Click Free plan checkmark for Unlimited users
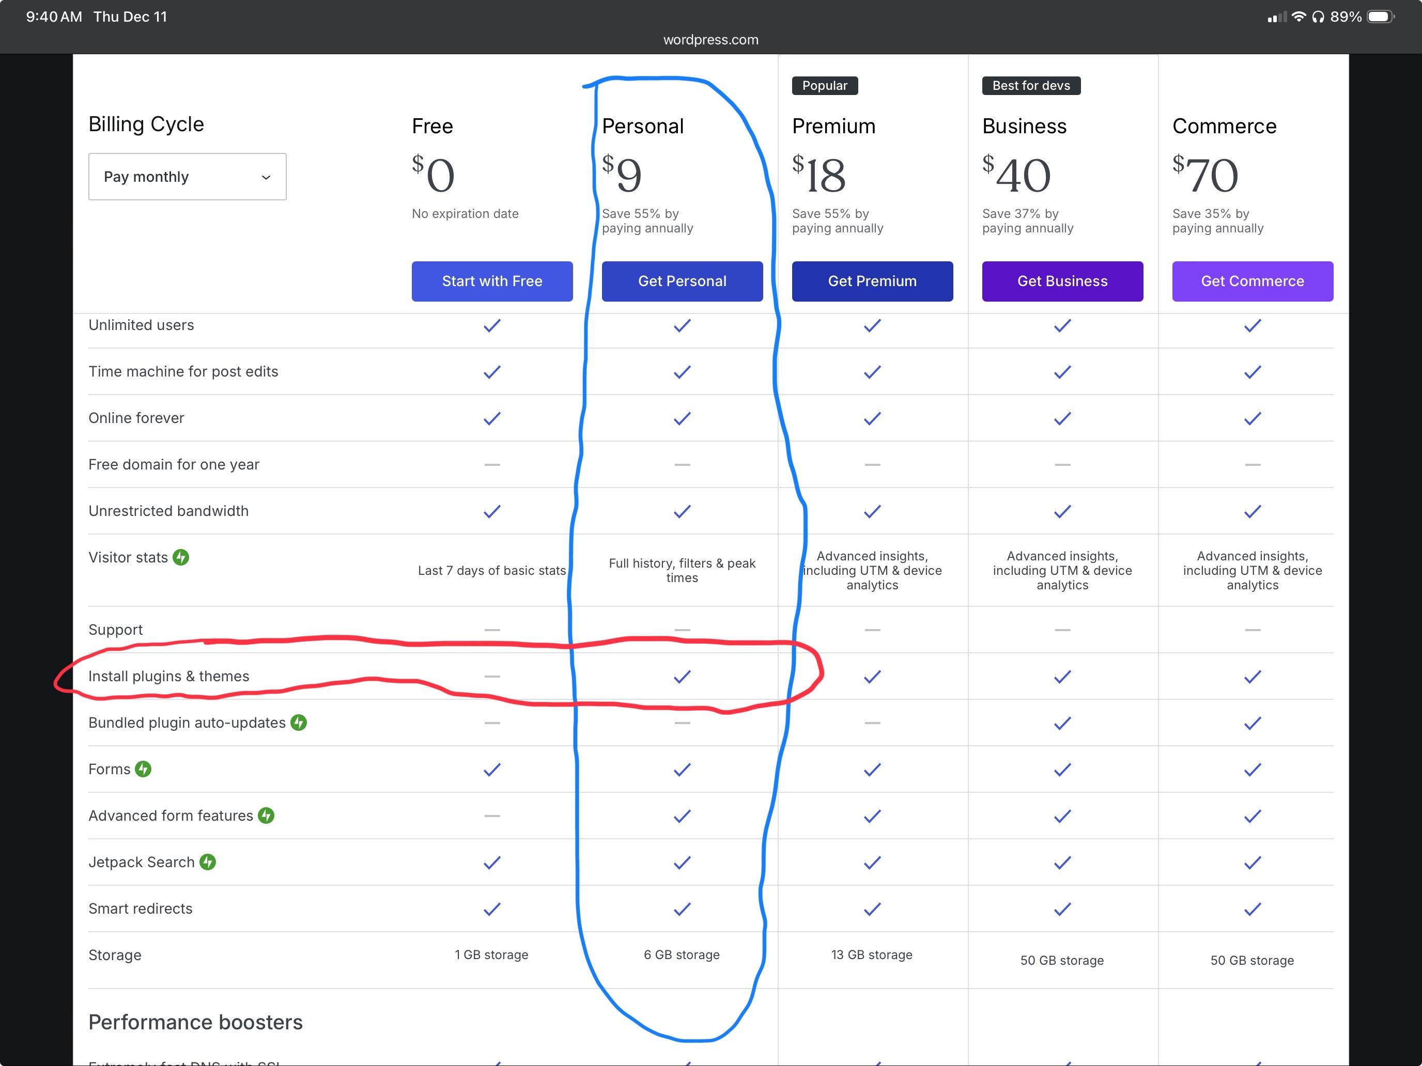The image size is (1422, 1066). click(x=492, y=326)
